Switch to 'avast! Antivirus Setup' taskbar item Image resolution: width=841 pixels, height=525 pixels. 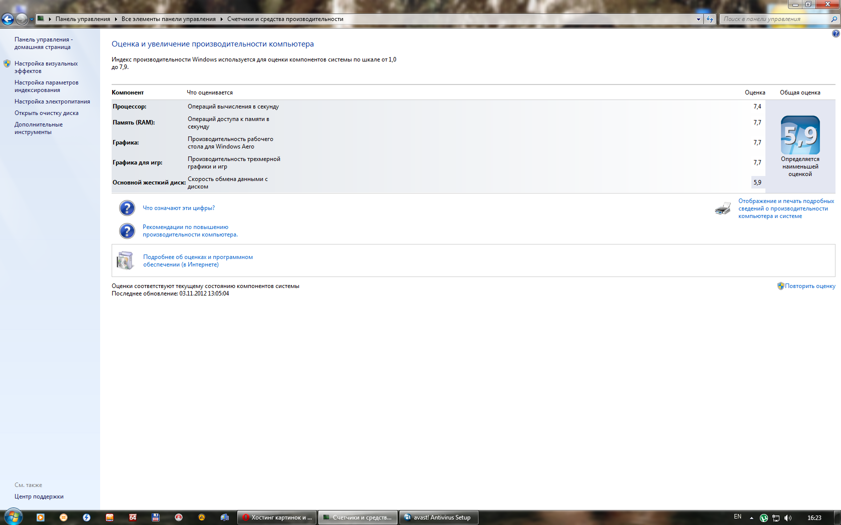(x=438, y=517)
